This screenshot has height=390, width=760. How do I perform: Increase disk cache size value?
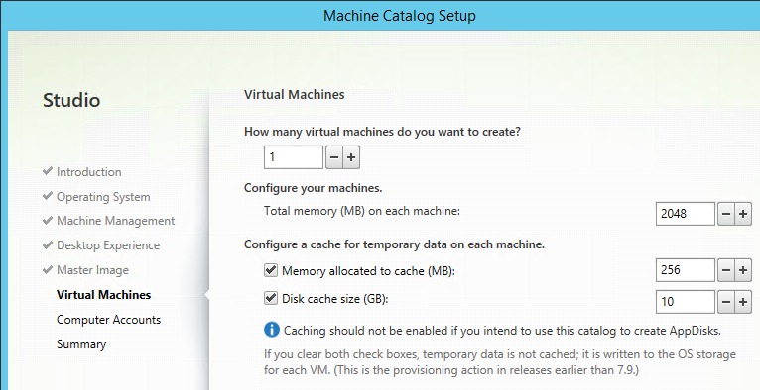click(743, 302)
